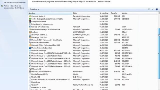
Task: Click the Mozilla Firefox (3.6.13) icon
Action: point(30,74)
